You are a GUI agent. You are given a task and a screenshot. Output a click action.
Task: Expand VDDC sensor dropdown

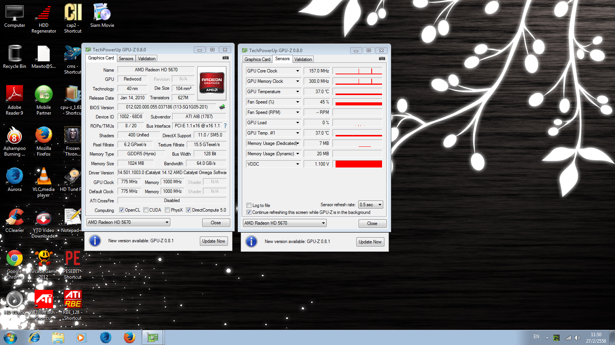click(x=298, y=164)
